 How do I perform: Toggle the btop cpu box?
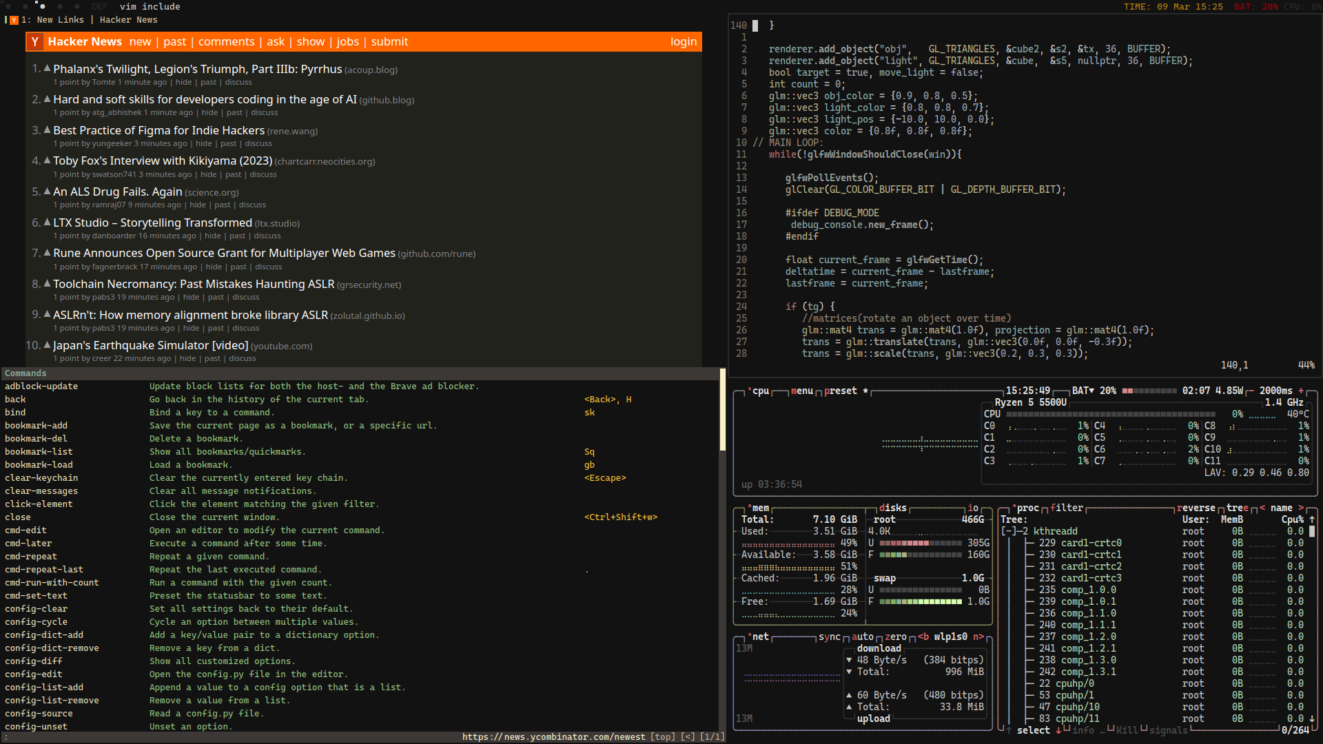coord(760,391)
